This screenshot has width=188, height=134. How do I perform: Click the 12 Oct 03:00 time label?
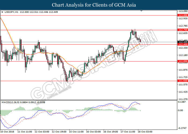point(42,132)
